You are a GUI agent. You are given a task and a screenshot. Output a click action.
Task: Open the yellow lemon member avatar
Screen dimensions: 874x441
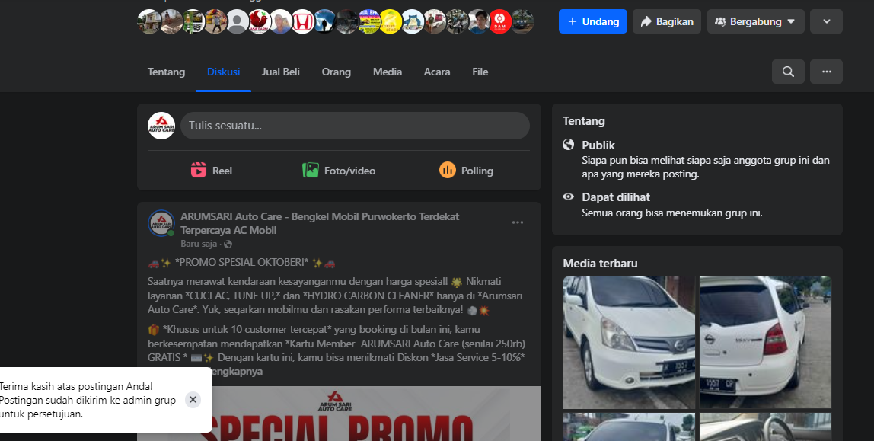(390, 22)
